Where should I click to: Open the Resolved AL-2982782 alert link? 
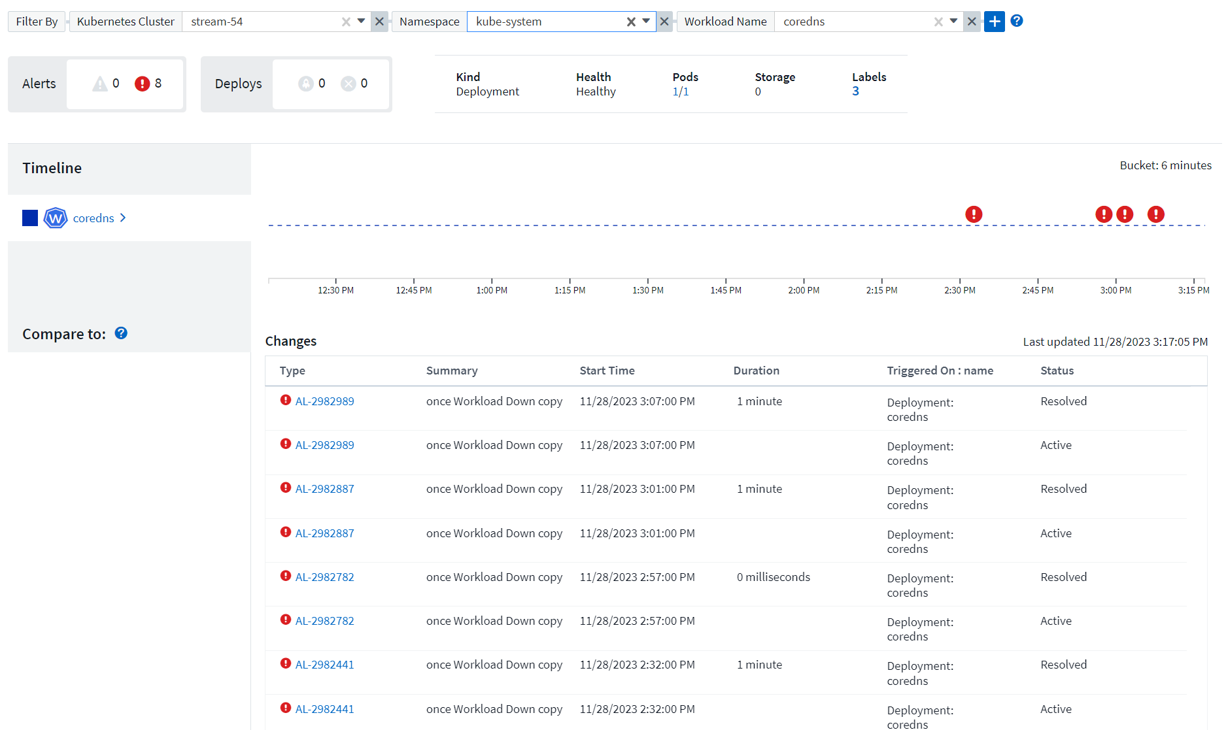pos(324,577)
